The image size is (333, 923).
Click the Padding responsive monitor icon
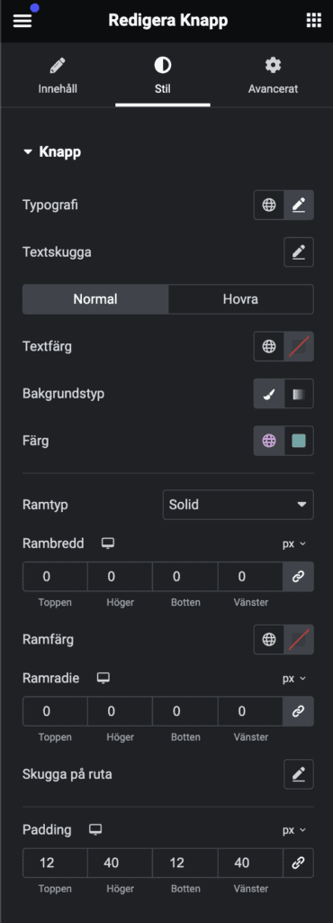click(x=95, y=830)
